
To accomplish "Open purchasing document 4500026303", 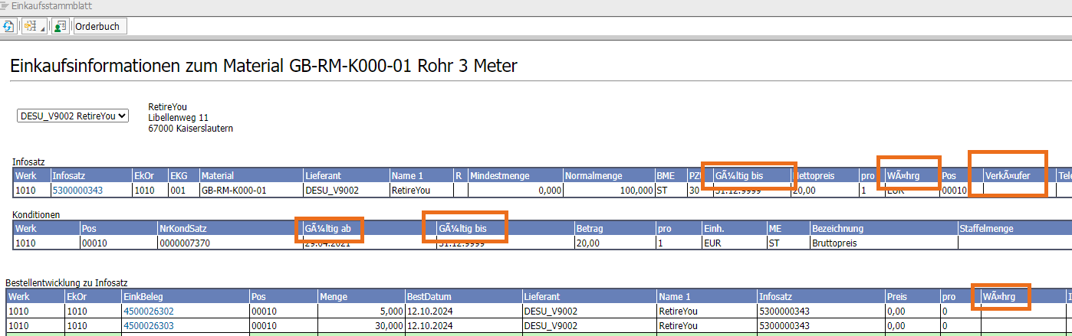I will coord(148,326).
